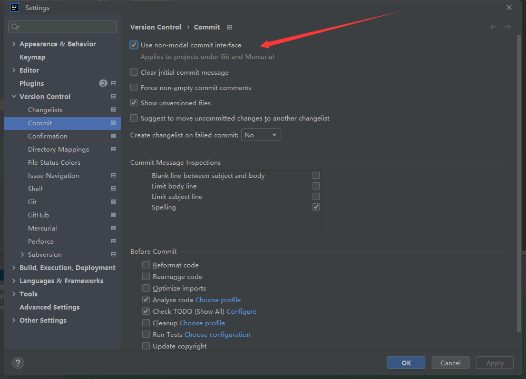Click the IntelliJ IDEA logo in the title bar
This screenshot has width=526, height=379.
[14, 7]
